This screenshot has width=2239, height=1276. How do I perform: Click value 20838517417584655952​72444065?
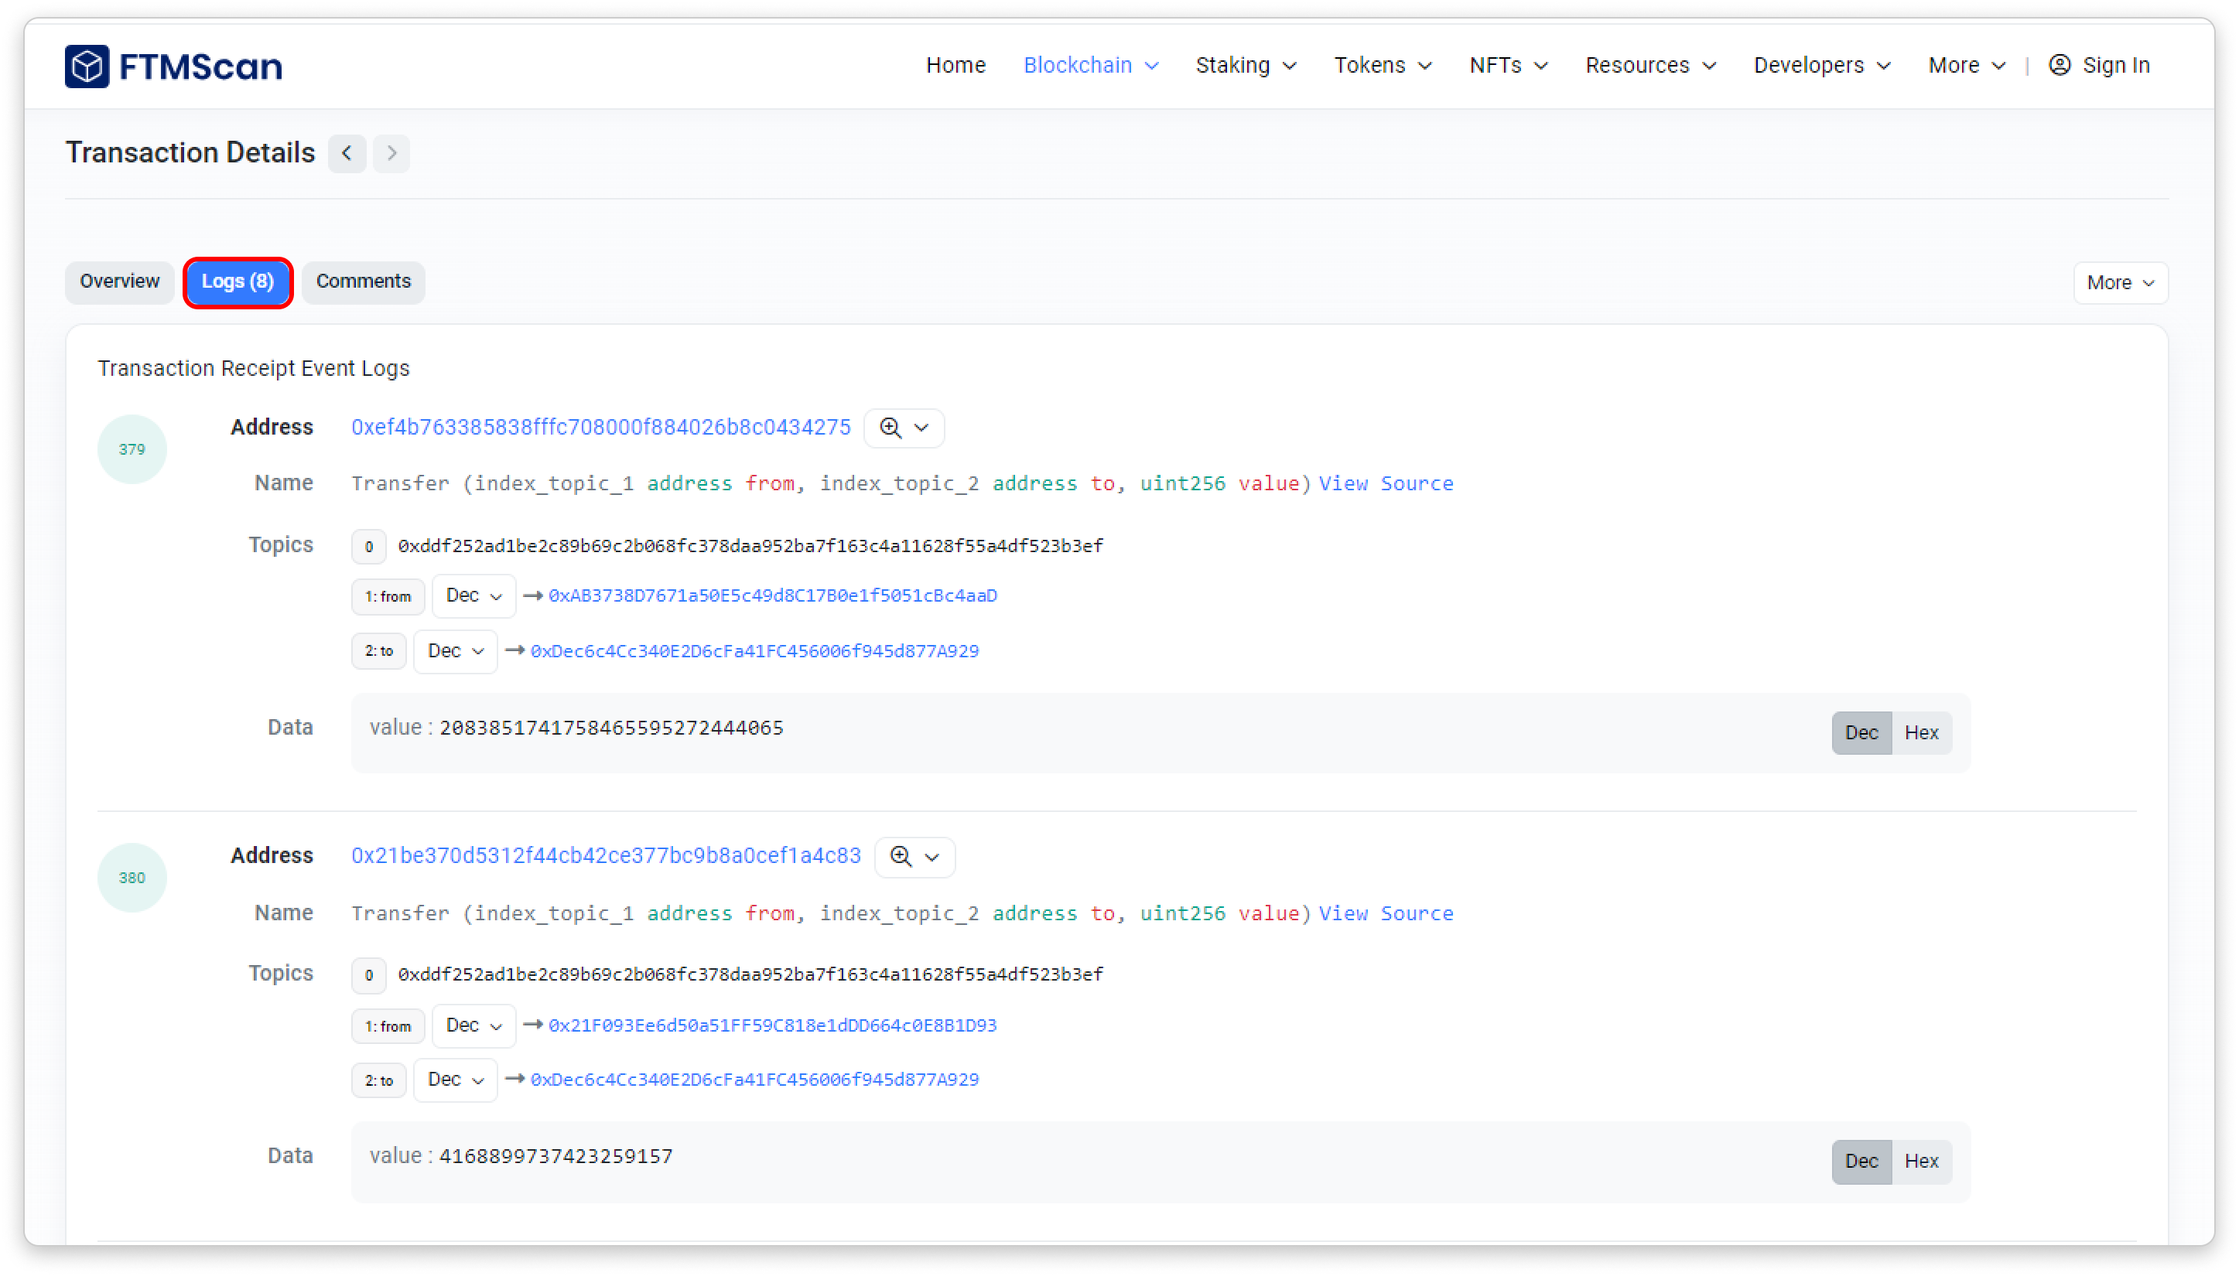(610, 728)
